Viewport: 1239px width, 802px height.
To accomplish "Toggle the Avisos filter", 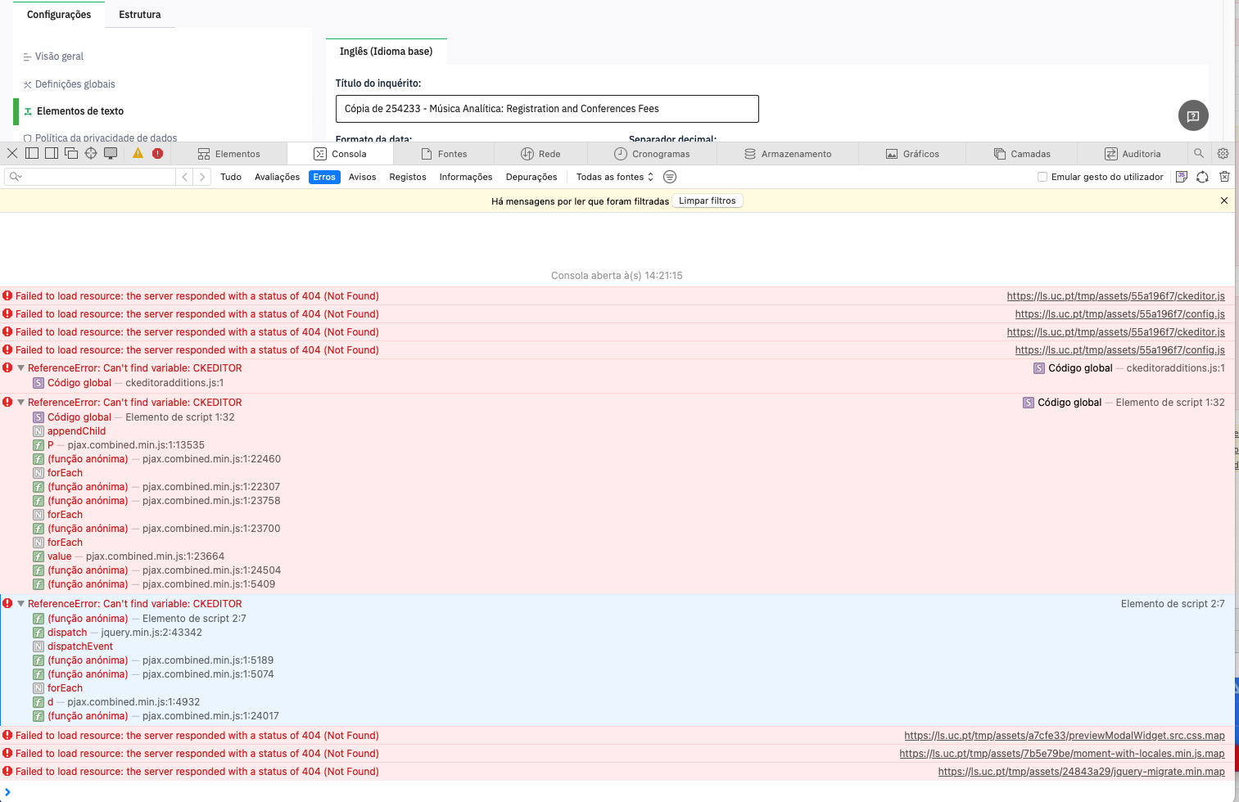I will pyautogui.click(x=362, y=177).
